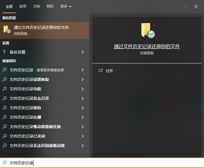Click large File History icon in preview pane
This screenshot has width=204, height=168.
[x=148, y=30]
